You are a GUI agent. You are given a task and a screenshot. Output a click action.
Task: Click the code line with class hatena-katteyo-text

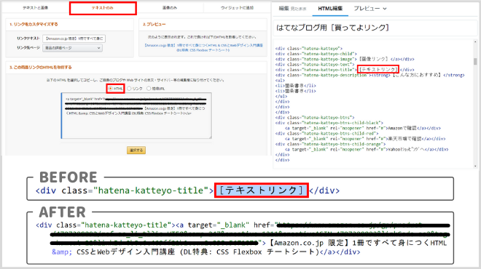coord(315,65)
